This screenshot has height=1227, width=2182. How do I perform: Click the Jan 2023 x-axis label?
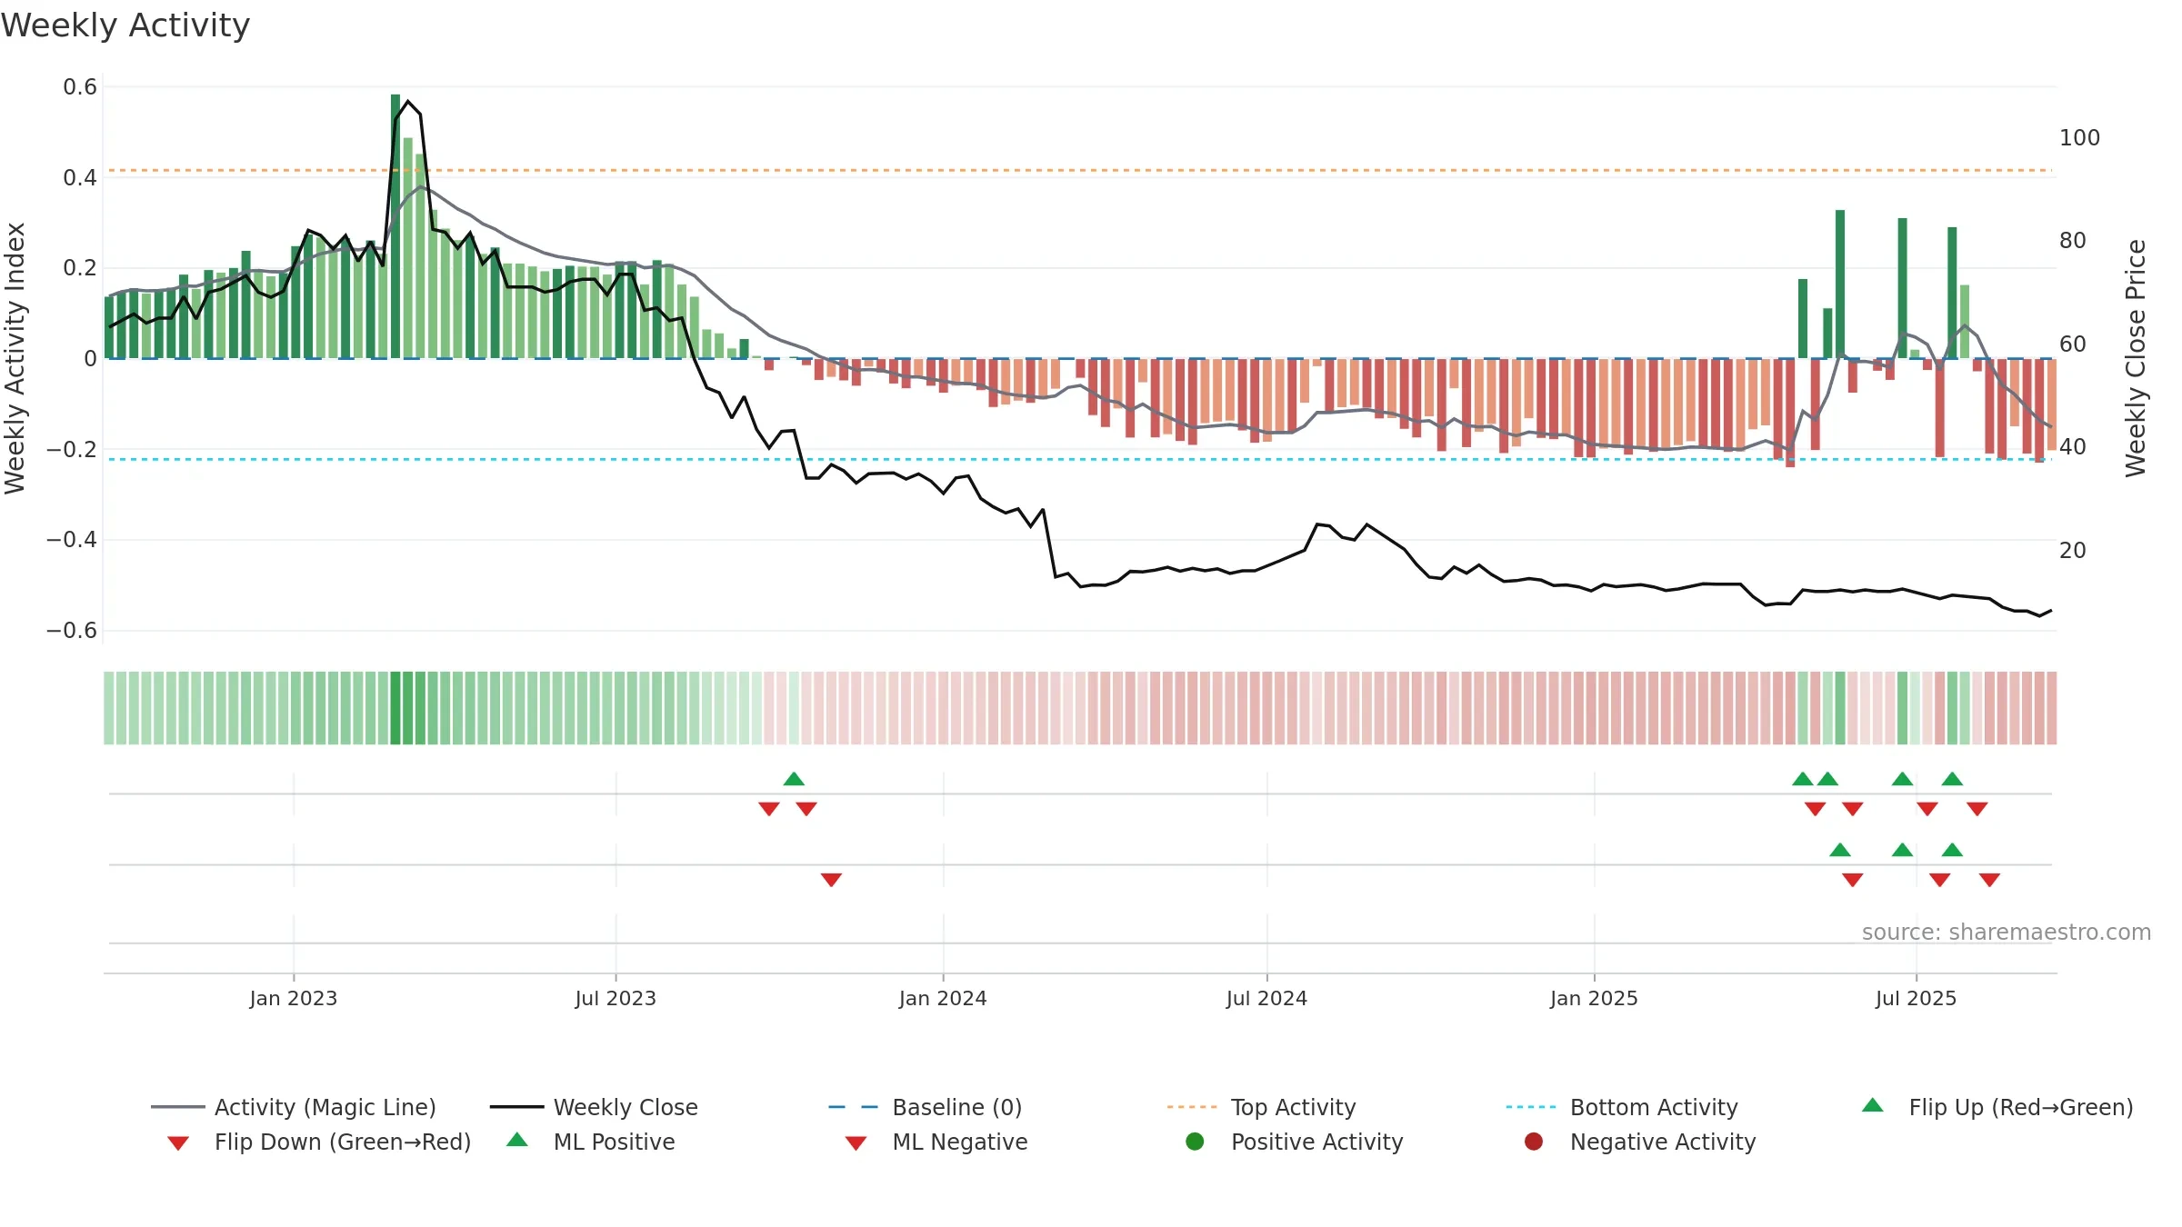pos(293,998)
